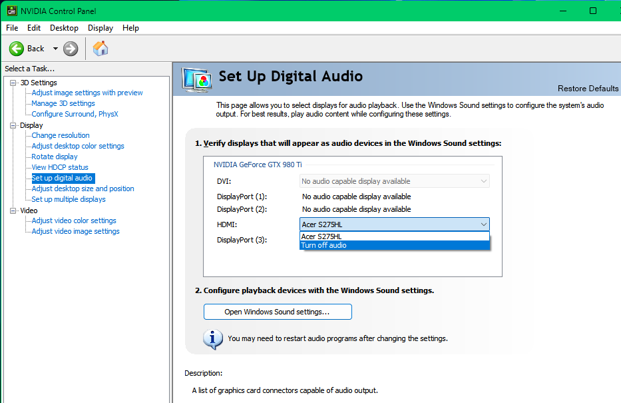Screen dimensions: 621x403
Task: Click the blue info bubble icon
Action: point(213,339)
